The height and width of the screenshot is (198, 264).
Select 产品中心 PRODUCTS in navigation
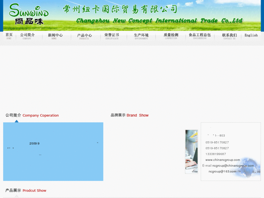(84, 36)
